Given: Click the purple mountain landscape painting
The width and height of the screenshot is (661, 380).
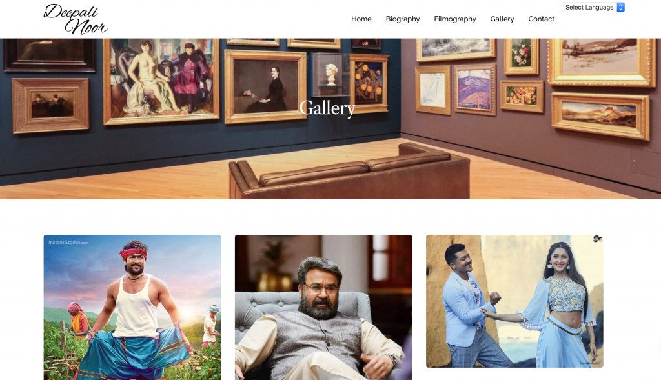Looking at the screenshot, I should click(x=474, y=90).
